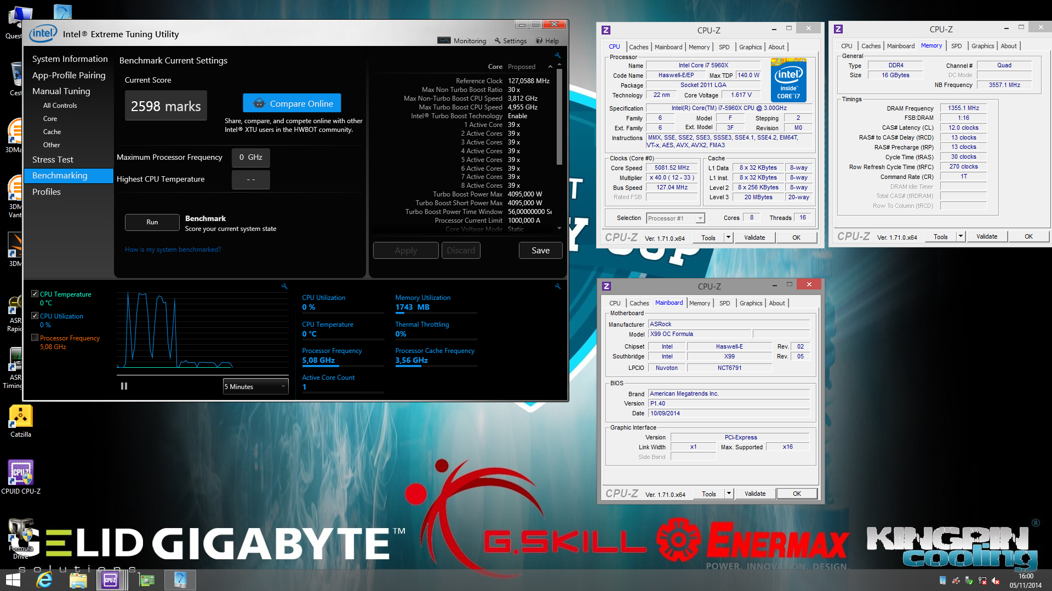Click the network disconnected tray icon
1052x591 pixels.
tap(982, 581)
